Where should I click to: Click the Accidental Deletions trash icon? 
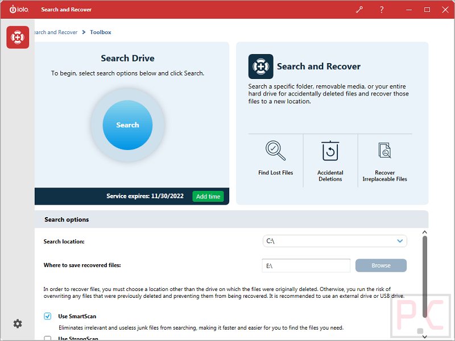pos(330,151)
